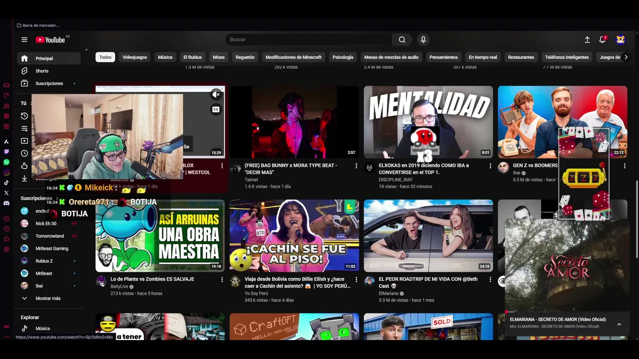
Task: Open TikTok icon in browser sidebar
Action: click(x=6, y=182)
